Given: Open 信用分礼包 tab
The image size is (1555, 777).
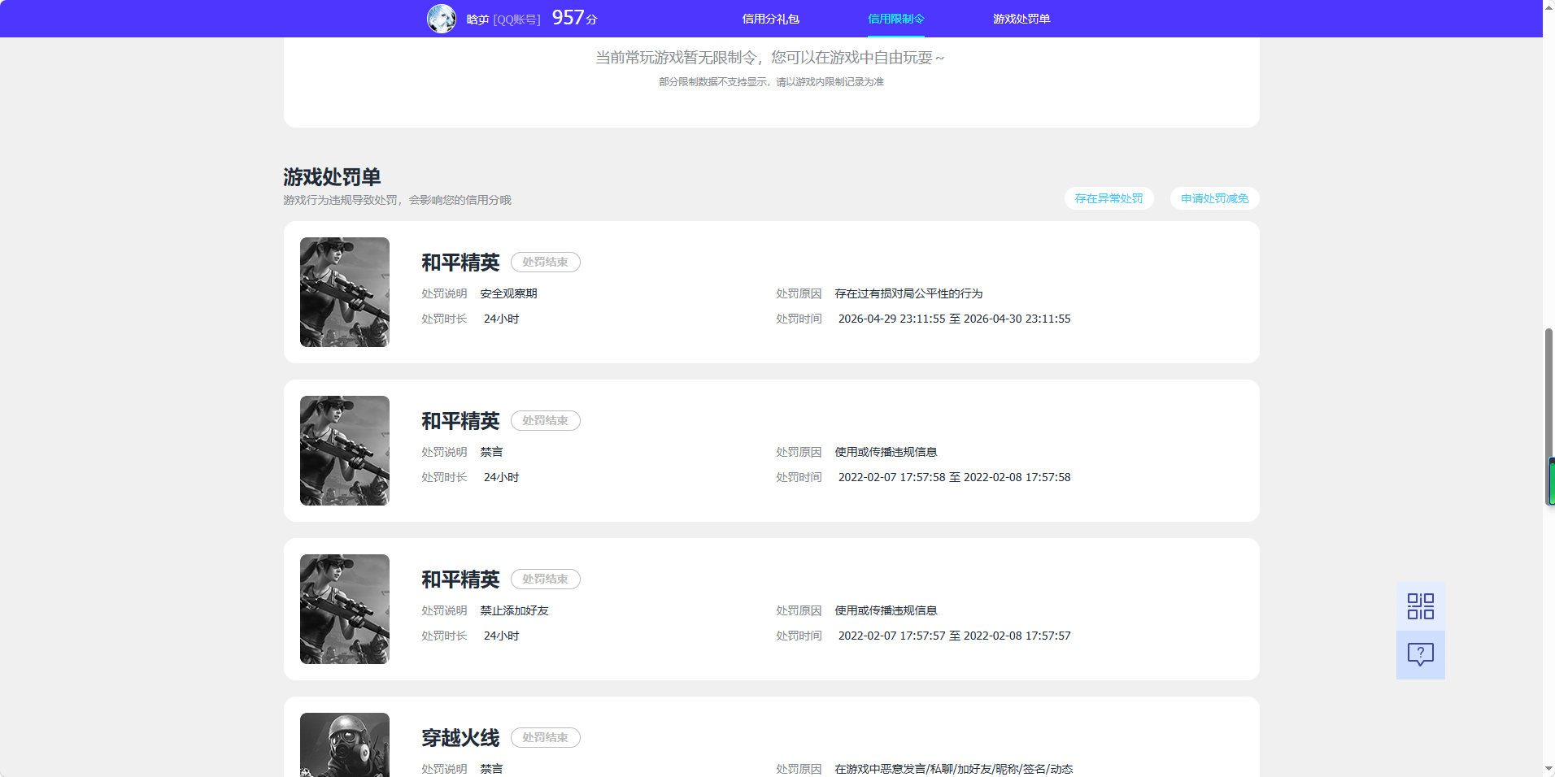Looking at the screenshot, I should click(x=771, y=19).
